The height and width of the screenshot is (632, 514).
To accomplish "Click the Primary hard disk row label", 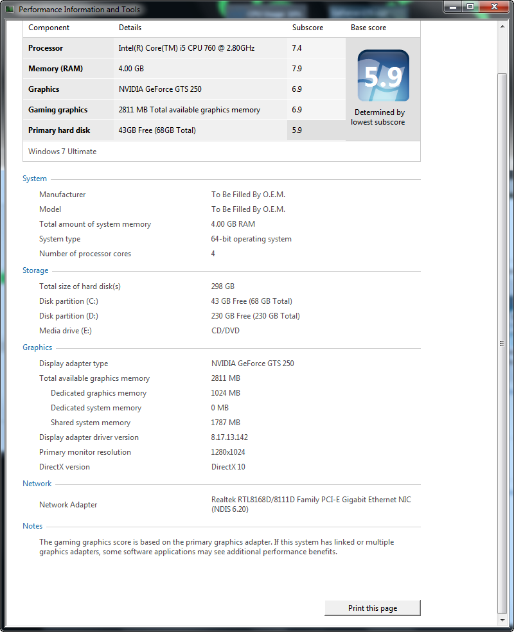I will click(x=59, y=130).
